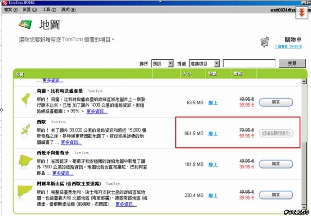Buy the 西班牙與葡萄牙 map

tap(276, 164)
